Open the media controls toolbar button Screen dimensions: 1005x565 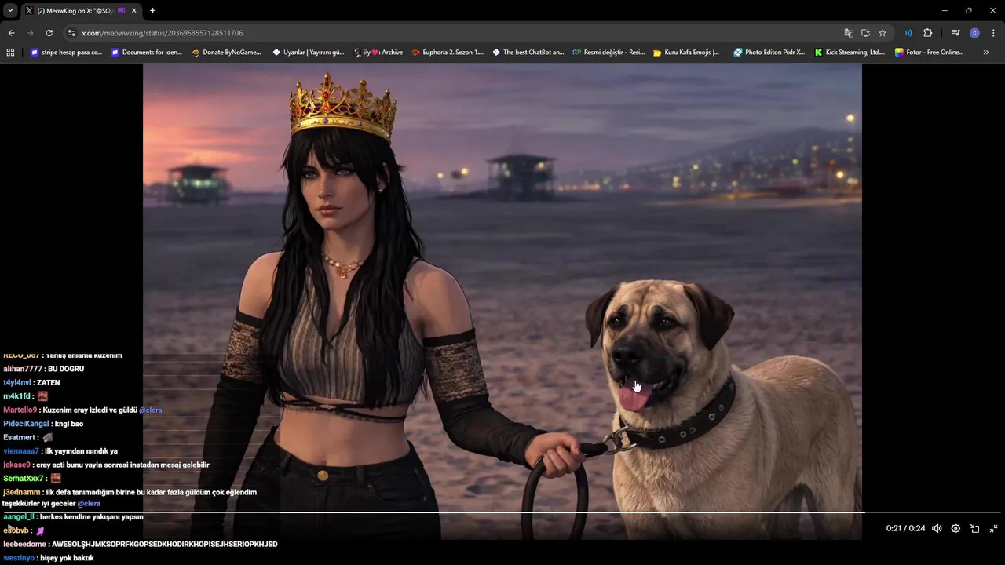956,33
